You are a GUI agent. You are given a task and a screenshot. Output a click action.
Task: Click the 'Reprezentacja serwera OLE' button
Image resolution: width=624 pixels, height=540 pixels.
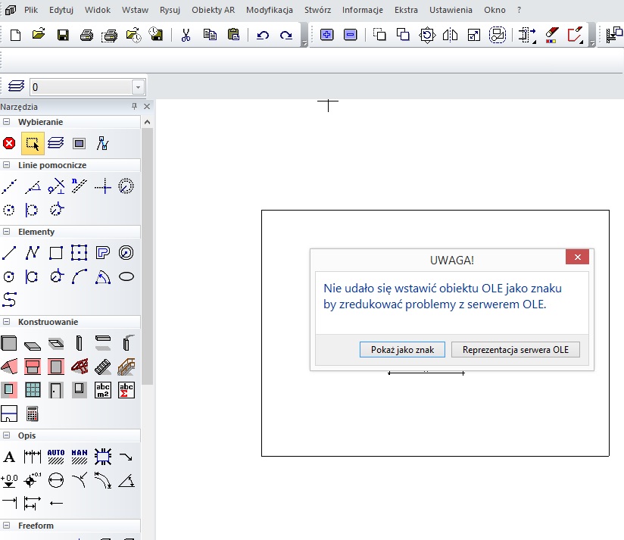pos(515,349)
